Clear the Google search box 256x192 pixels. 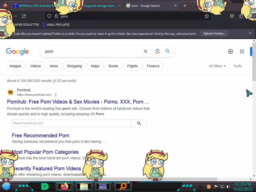coord(145,51)
